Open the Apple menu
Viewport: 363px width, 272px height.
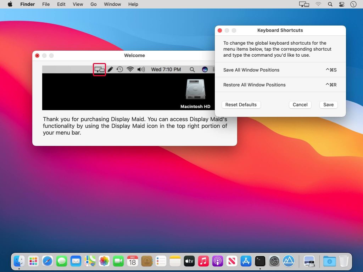point(10,4)
